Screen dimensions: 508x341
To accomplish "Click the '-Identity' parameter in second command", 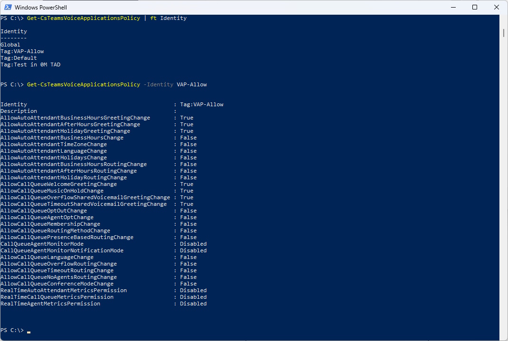I will point(158,84).
